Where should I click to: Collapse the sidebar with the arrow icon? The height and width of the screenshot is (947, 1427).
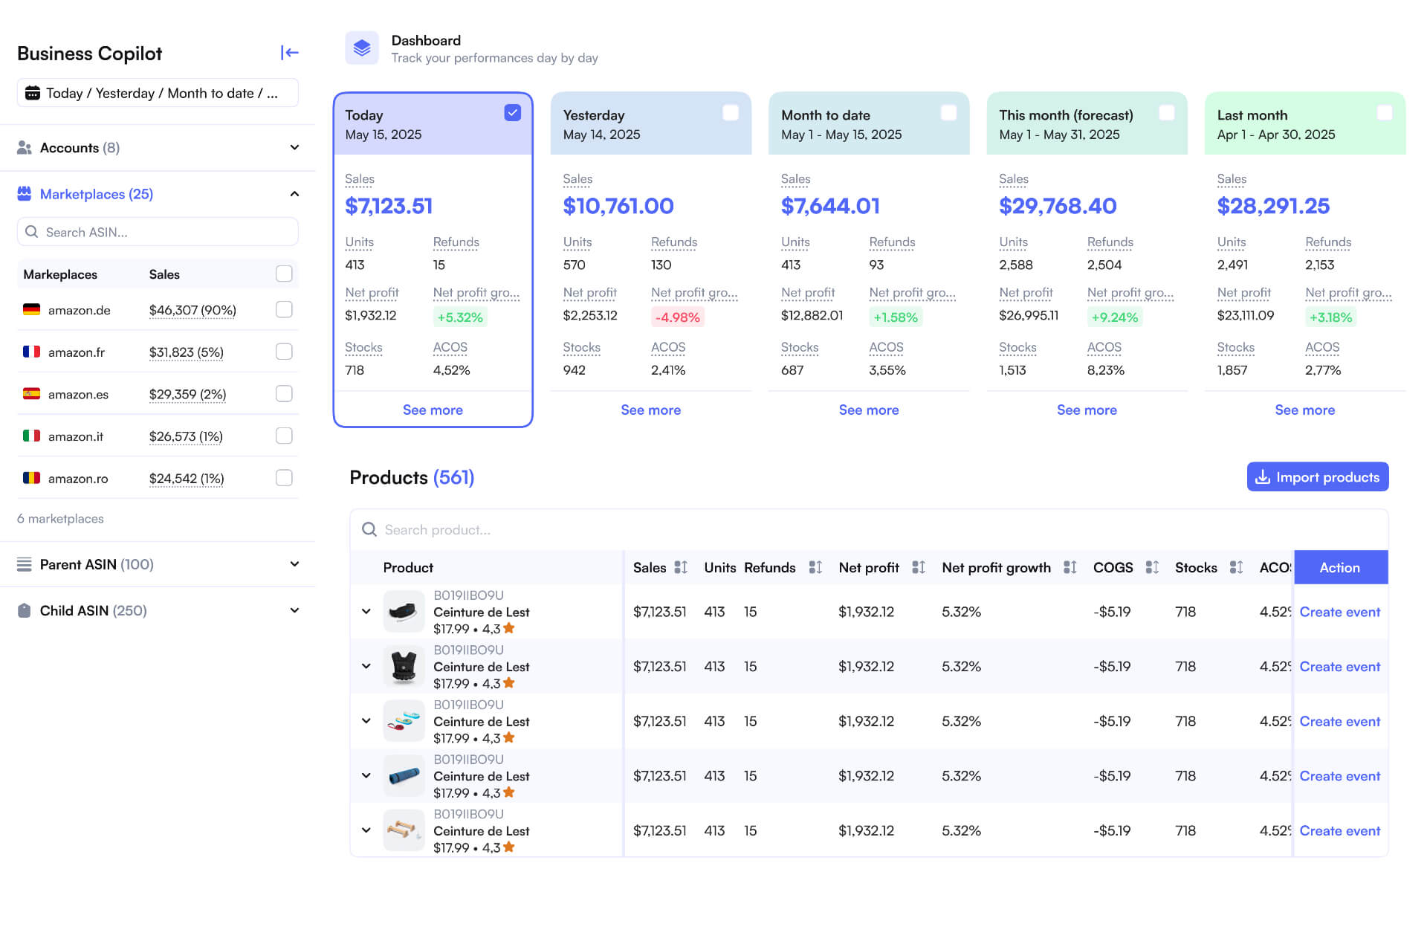[x=289, y=53]
